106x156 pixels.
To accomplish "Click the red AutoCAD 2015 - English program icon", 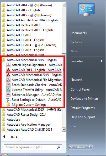I will 8,70.
